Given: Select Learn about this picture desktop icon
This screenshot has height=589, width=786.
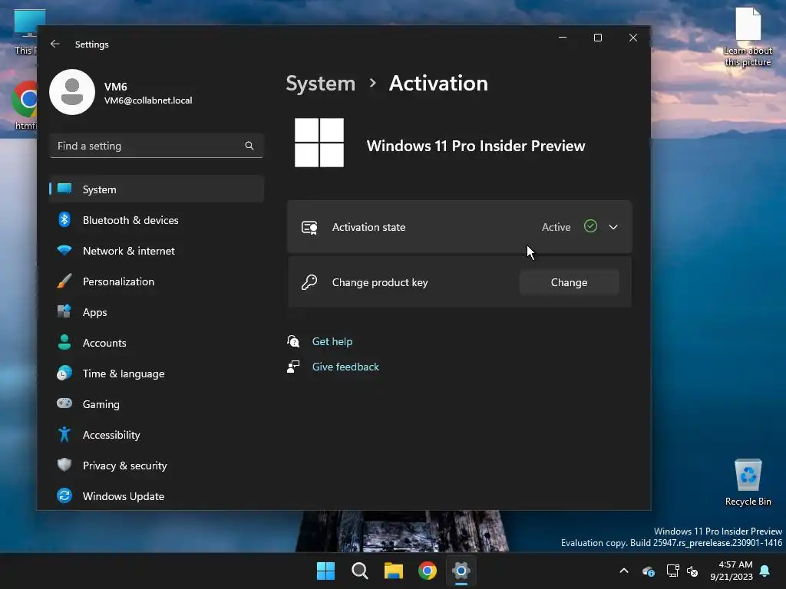Looking at the screenshot, I should pos(748,37).
